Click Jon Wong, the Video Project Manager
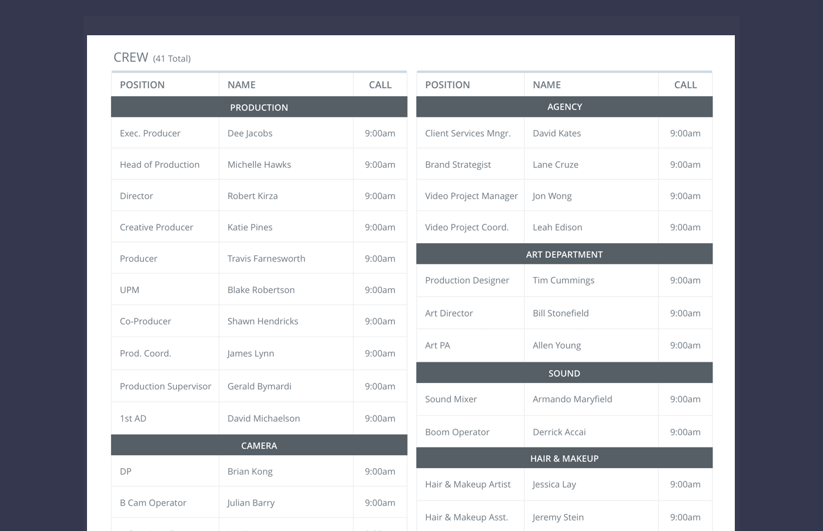Screen dimensions: 823x531 (x=552, y=196)
